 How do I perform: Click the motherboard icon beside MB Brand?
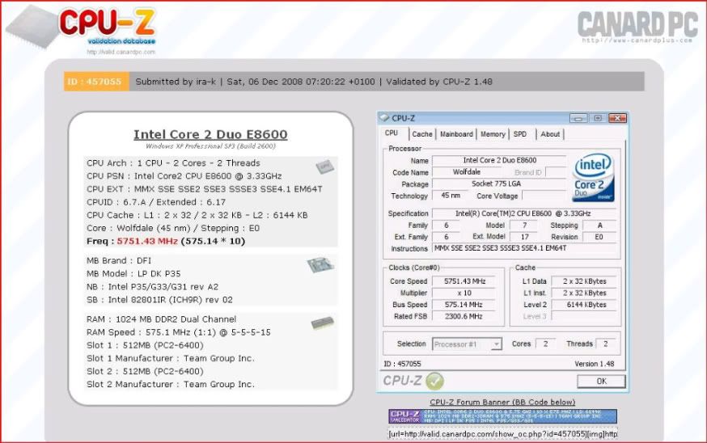point(320,264)
